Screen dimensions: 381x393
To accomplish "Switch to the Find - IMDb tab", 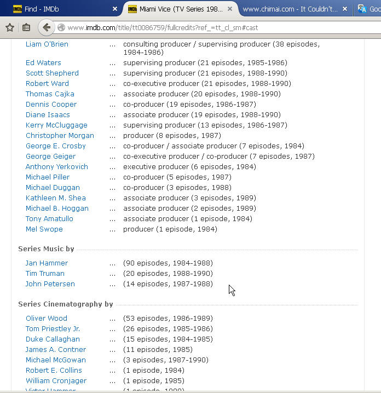I will tap(62, 9).
